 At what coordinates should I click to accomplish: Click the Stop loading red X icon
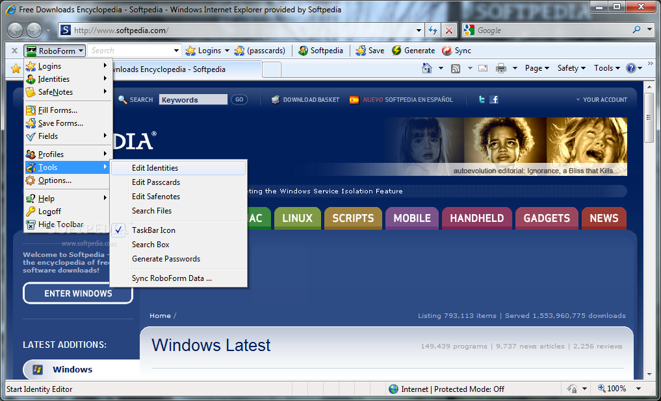pos(449,30)
